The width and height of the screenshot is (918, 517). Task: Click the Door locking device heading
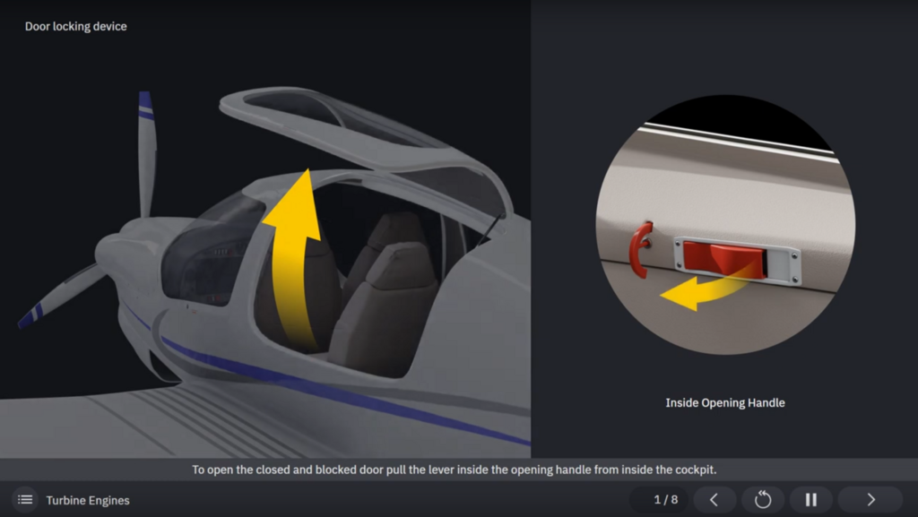[x=75, y=26]
